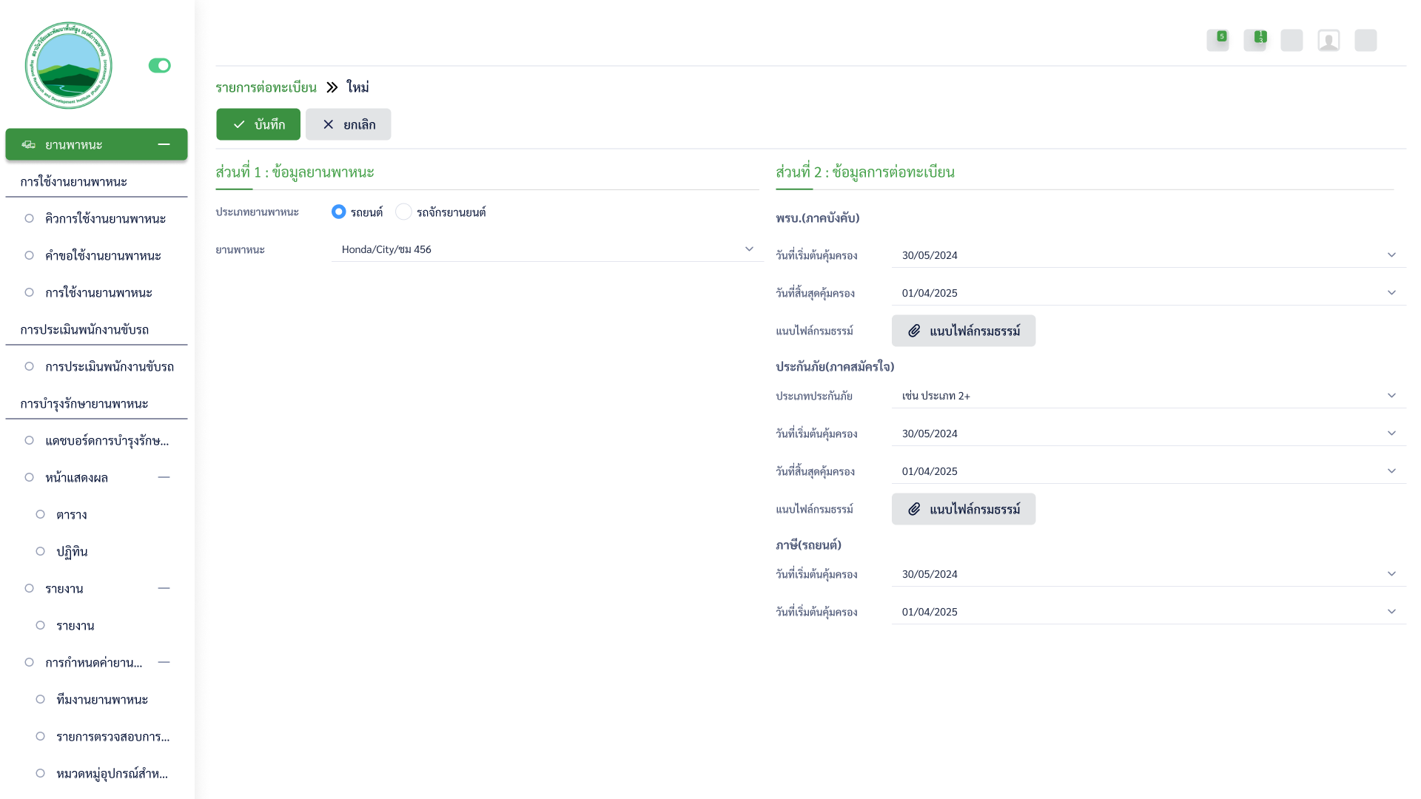Collapse the หน้าแสดงผล submenu

tap(164, 477)
